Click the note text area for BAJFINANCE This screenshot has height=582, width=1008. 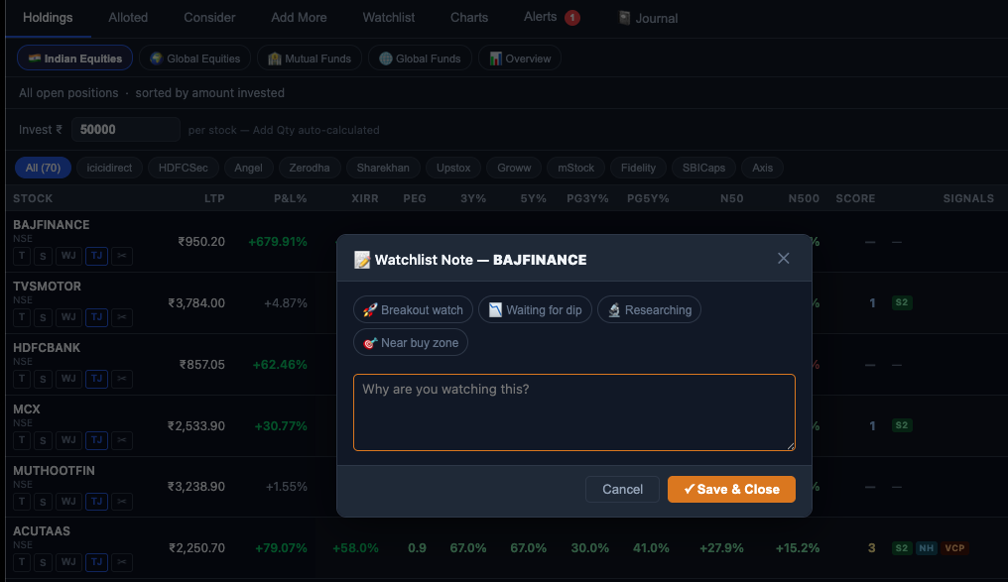pos(573,410)
